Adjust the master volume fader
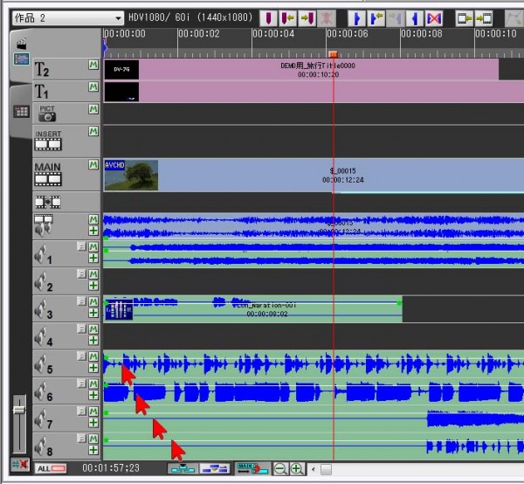Viewport: 524px width, 484px height. tap(19, 410)
